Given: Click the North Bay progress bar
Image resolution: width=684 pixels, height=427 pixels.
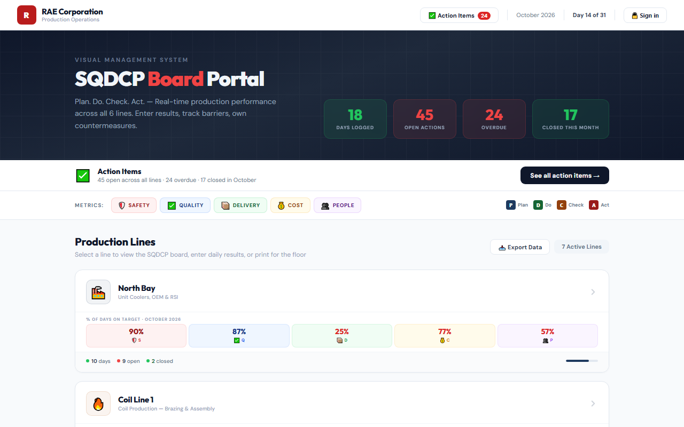Looking at the screenshot, I should click(582, 361).
